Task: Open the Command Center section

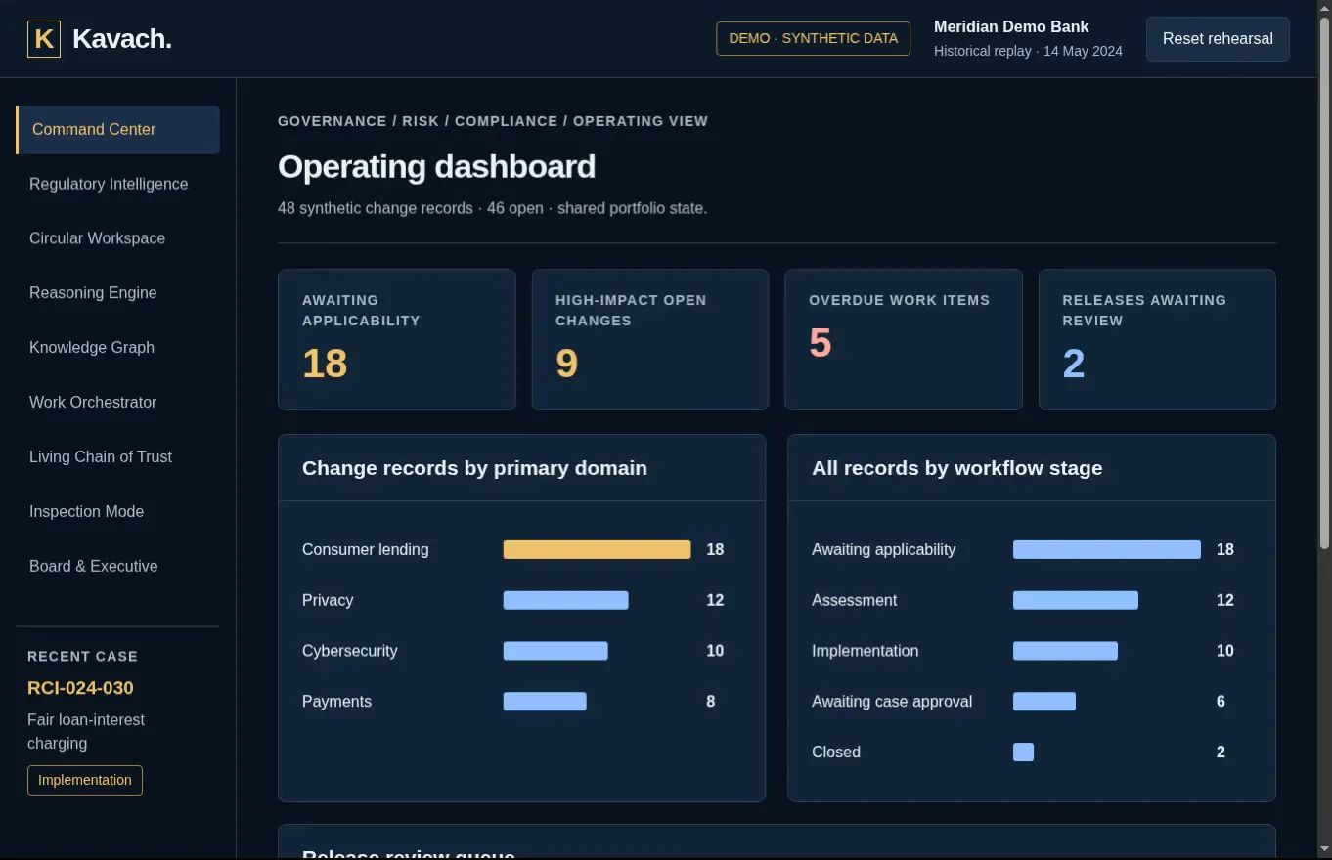Action: 117,130
